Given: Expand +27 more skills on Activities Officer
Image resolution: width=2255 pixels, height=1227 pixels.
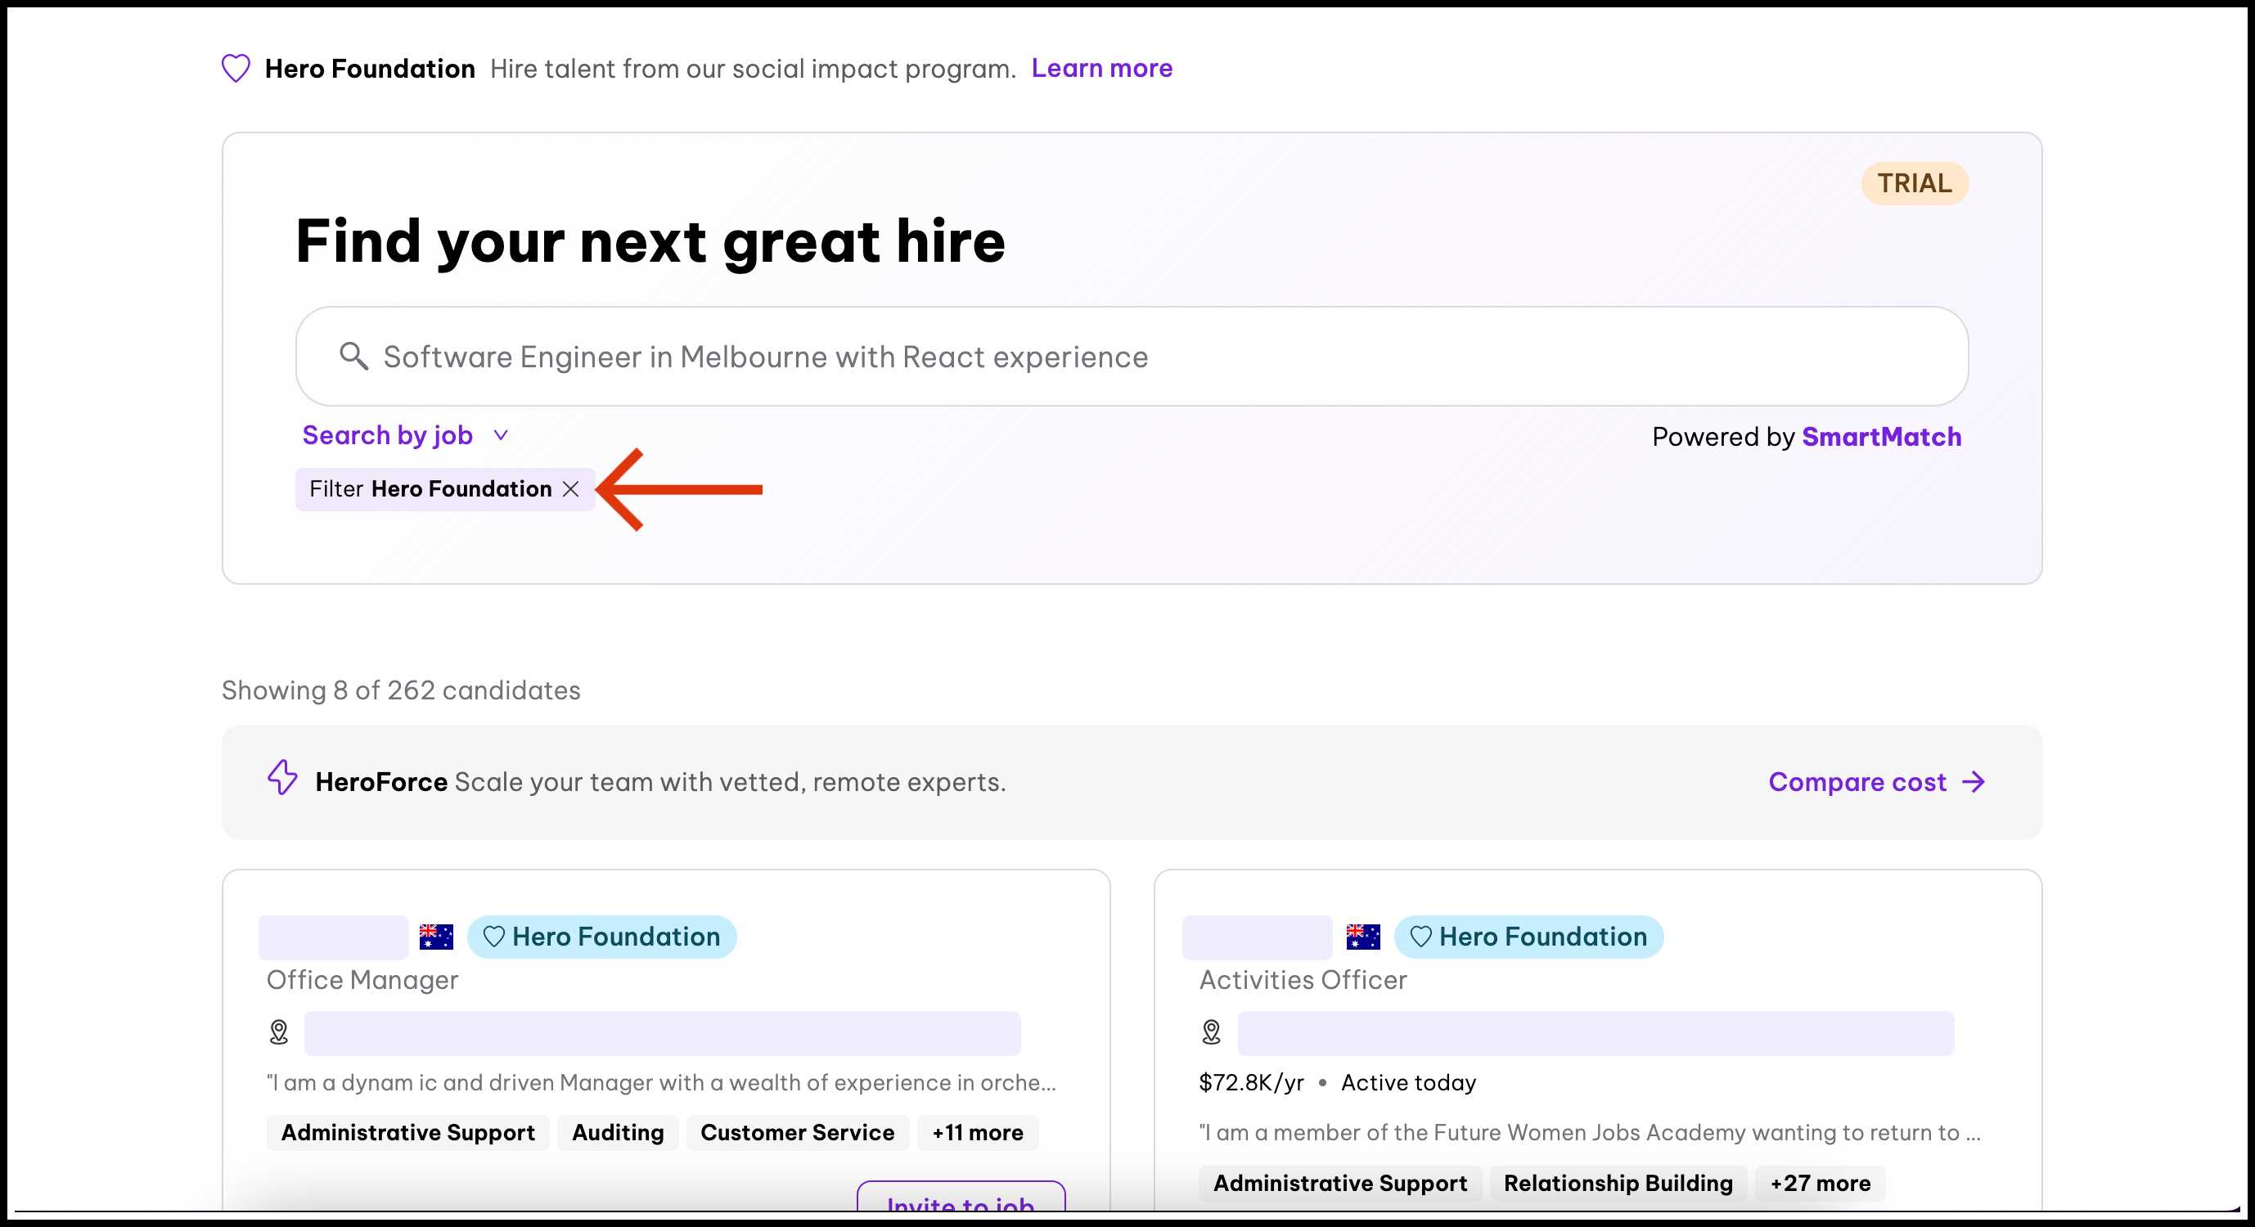Looking at the screenshot, I should (x=1820, y=1184).
